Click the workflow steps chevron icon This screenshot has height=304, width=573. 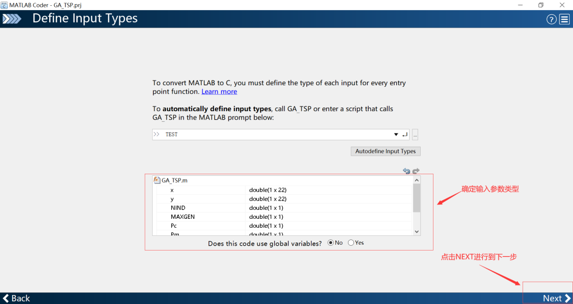point(12,19)
